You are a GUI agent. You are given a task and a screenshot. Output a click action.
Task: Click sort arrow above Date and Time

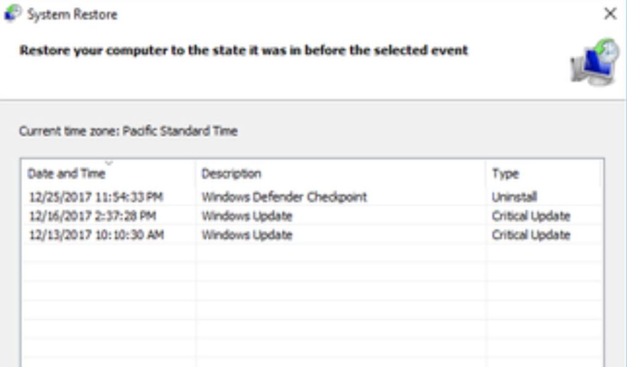point(109,163)
